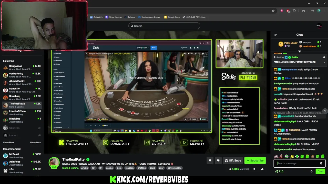Open chat settings gear icon
328x184 pixels.
tap(312, 171)
